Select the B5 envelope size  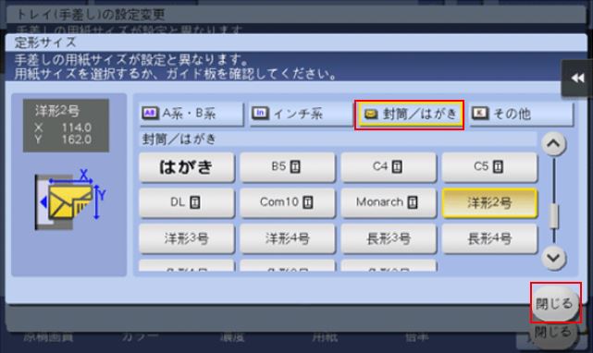[288, 167]
